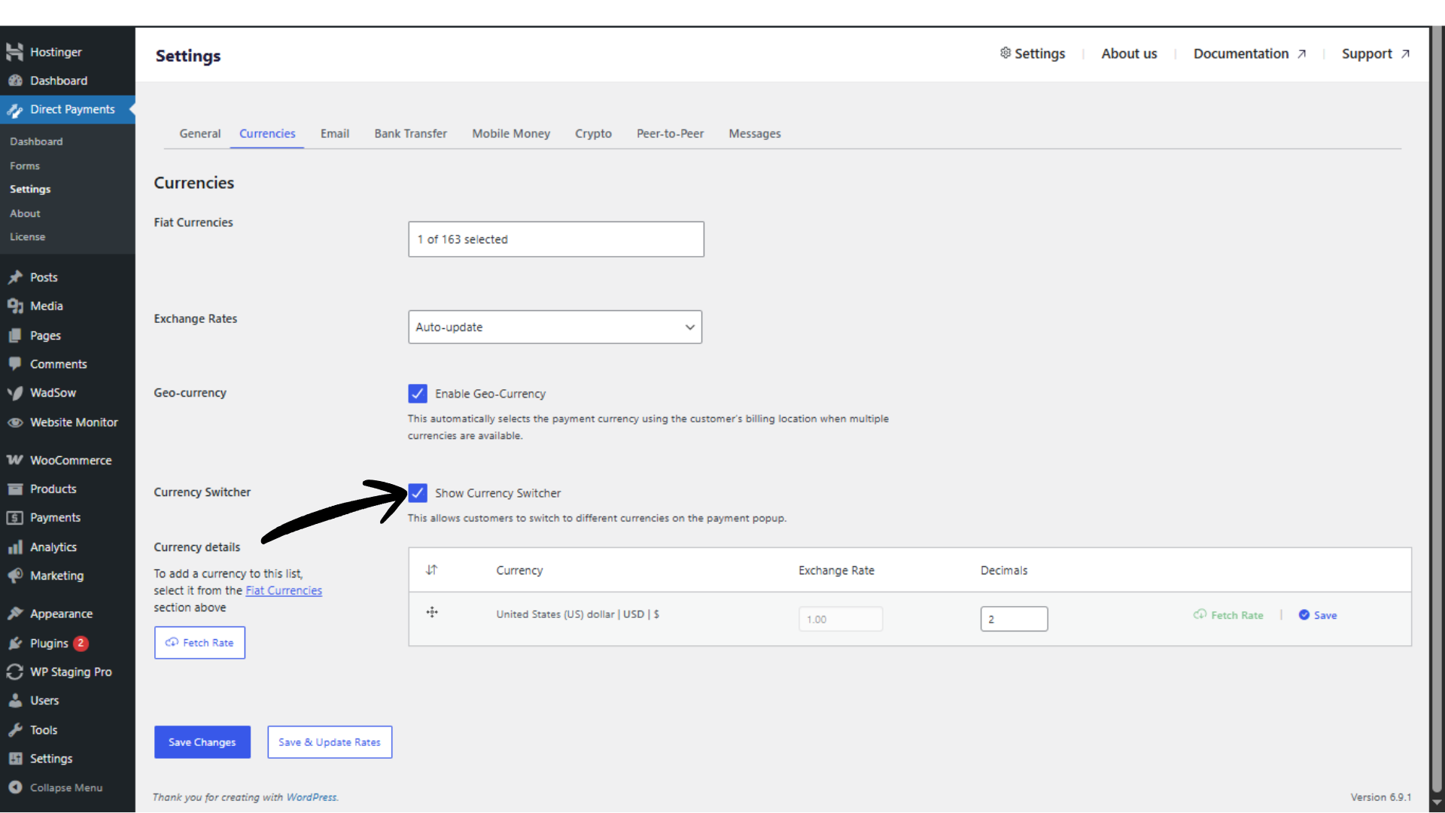Click the page vertical scrollbar
1445x813 pixels.
[1437, 406]
